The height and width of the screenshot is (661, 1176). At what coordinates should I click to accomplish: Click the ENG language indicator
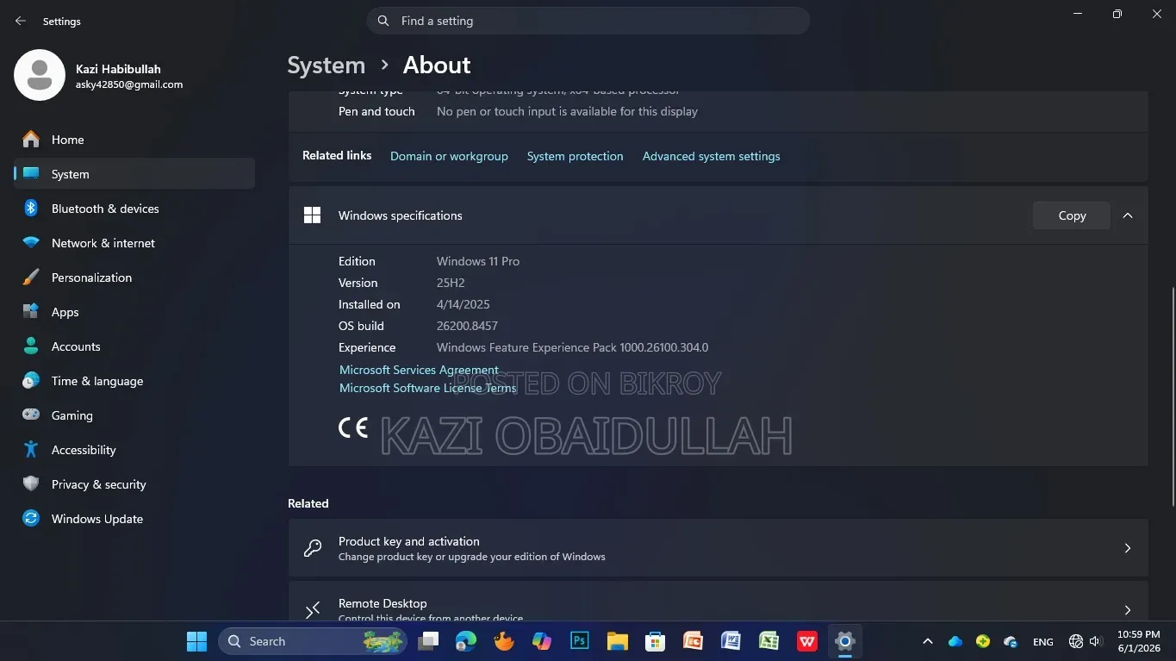click(1042, 642)
